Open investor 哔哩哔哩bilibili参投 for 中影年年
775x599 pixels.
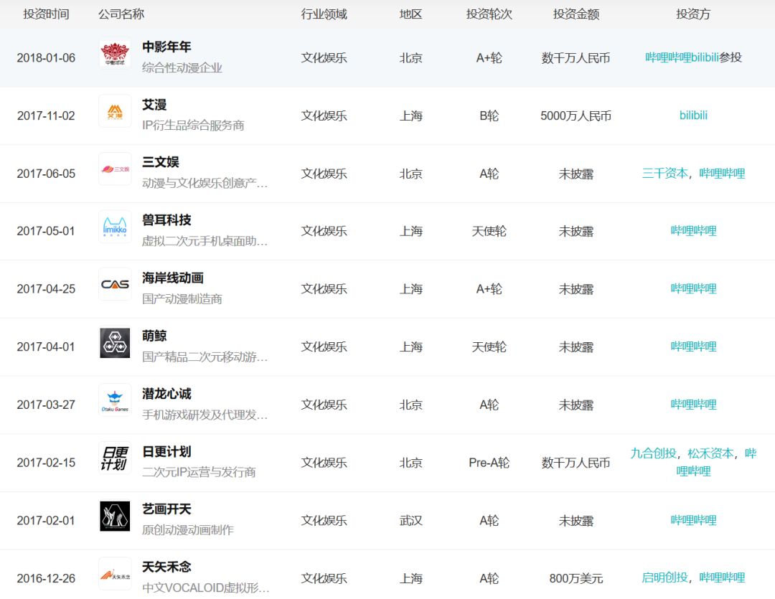tap(693, 57)
